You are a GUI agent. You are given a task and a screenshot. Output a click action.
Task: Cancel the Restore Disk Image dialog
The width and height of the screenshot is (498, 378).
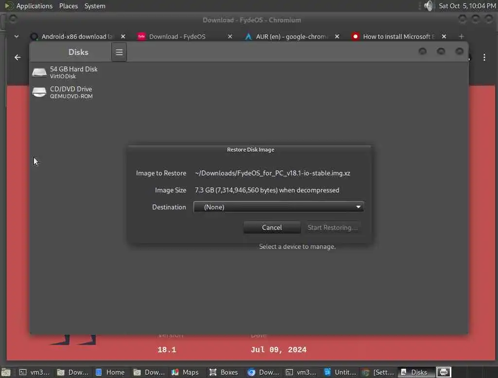pos(272,227)
